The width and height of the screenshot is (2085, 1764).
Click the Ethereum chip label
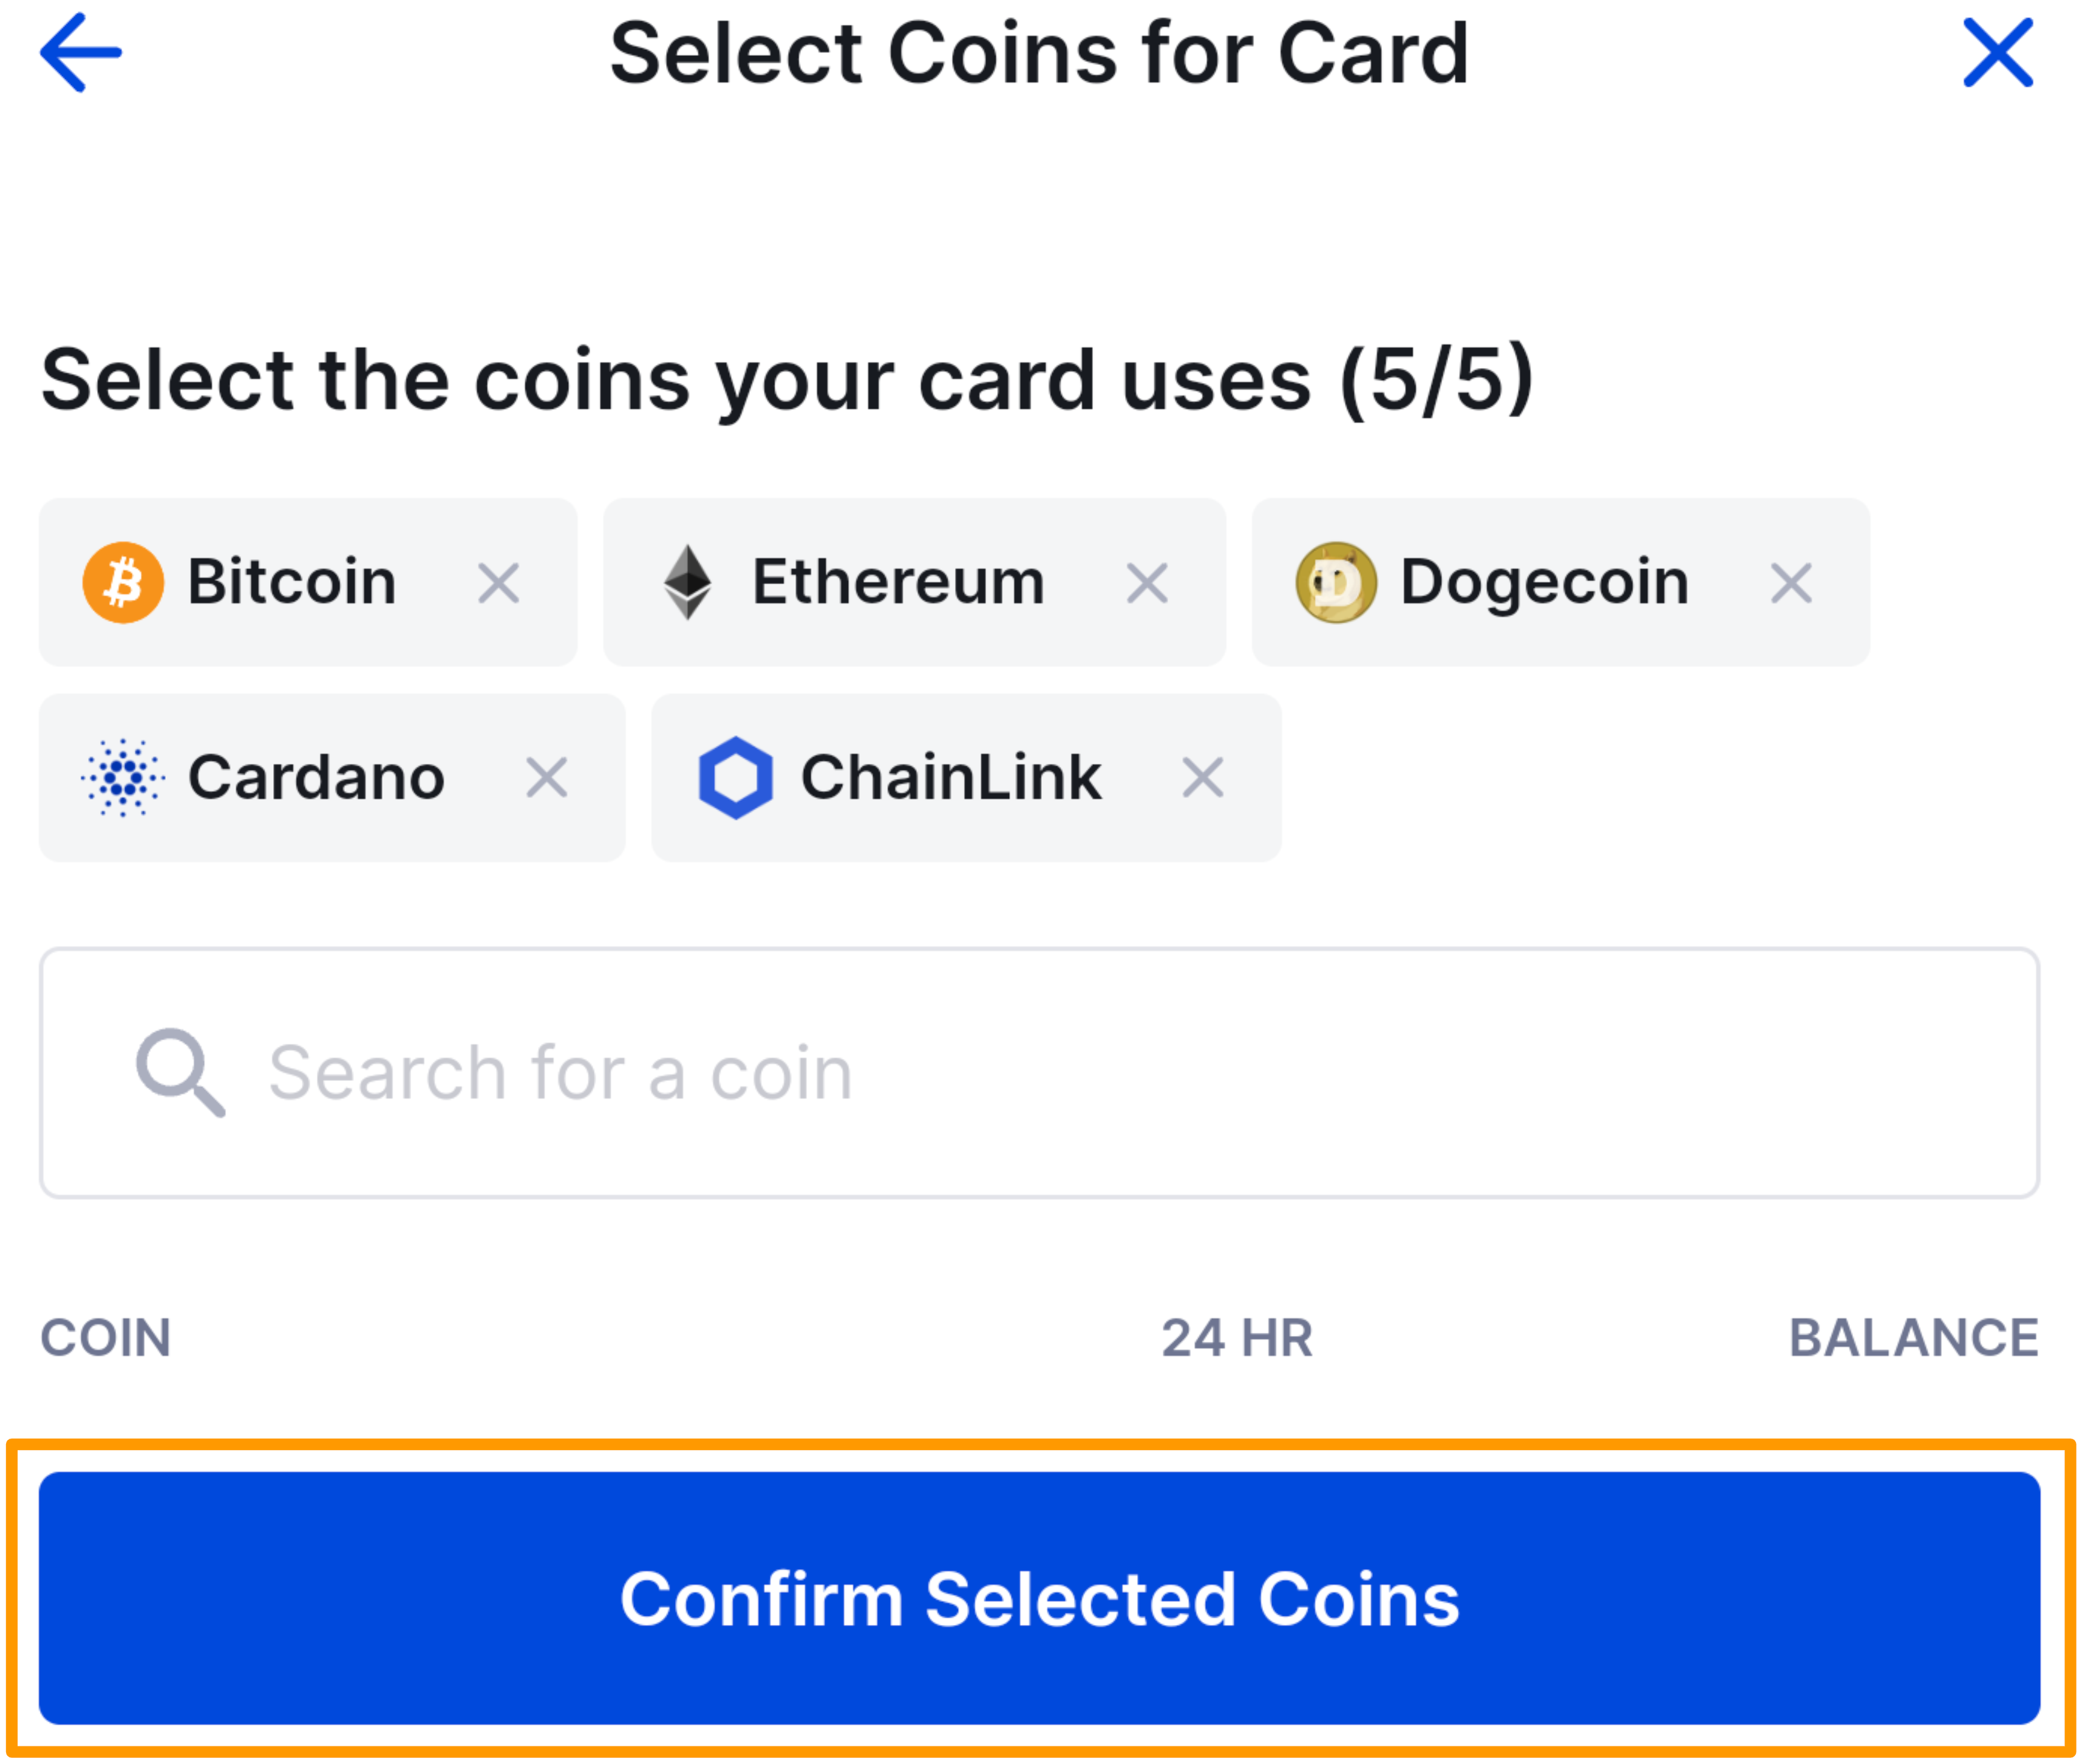pos(898,583)
